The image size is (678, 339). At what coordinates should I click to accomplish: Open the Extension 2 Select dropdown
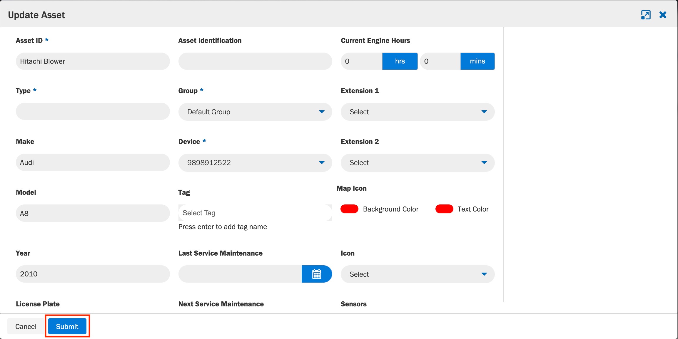coord(418,162)
